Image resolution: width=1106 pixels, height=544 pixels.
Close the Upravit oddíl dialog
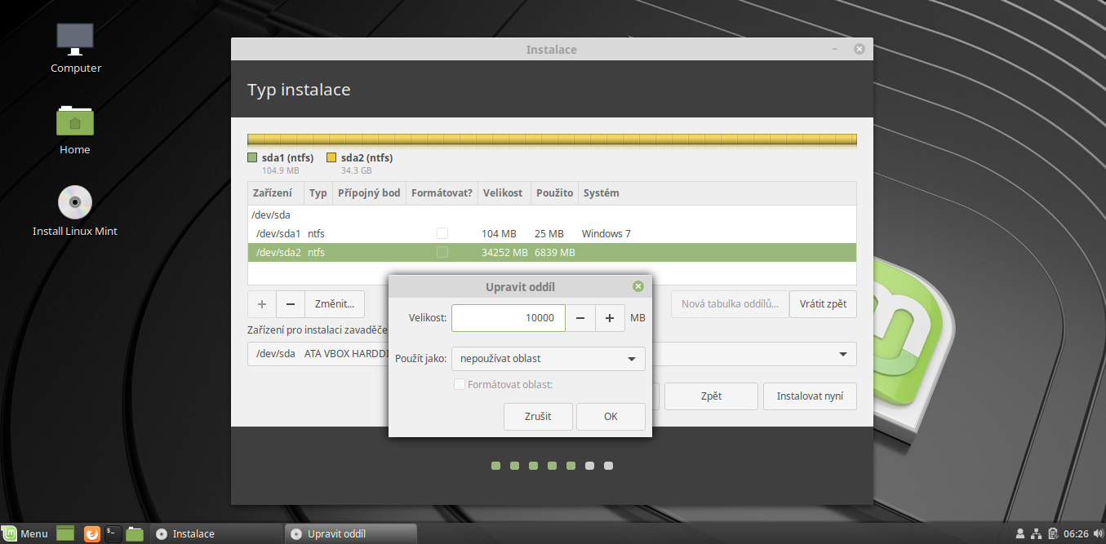point(638,286)
